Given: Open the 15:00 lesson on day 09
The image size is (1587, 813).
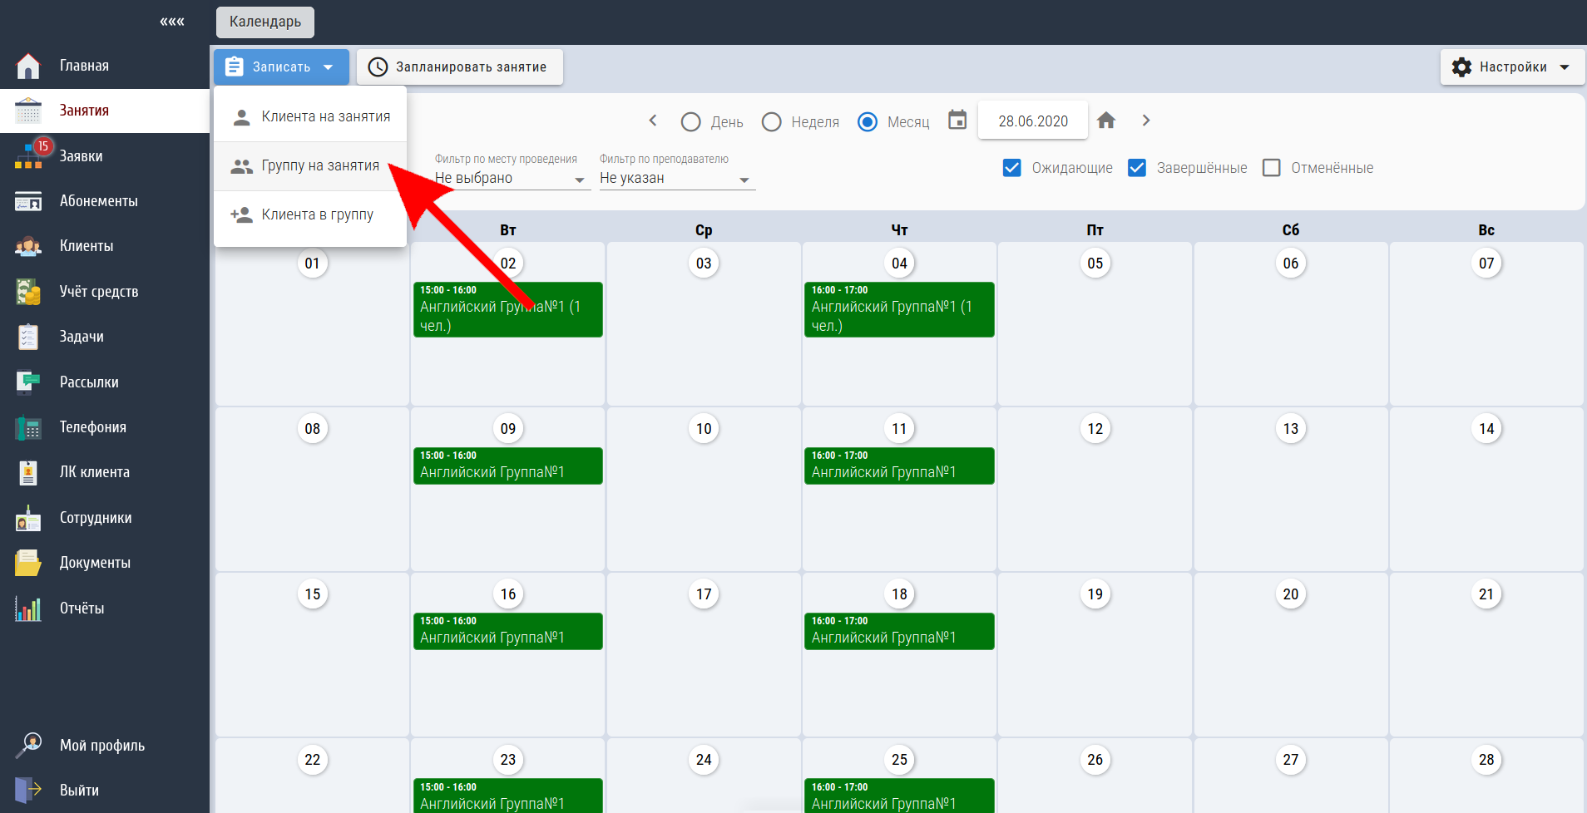Looking at the screenshot, I should (x=508, y=466).
